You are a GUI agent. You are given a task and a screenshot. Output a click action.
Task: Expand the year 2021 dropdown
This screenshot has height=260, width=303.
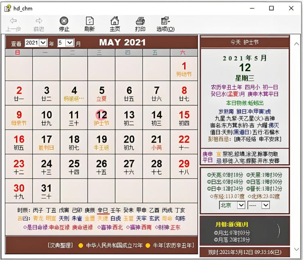click(43, 43)
